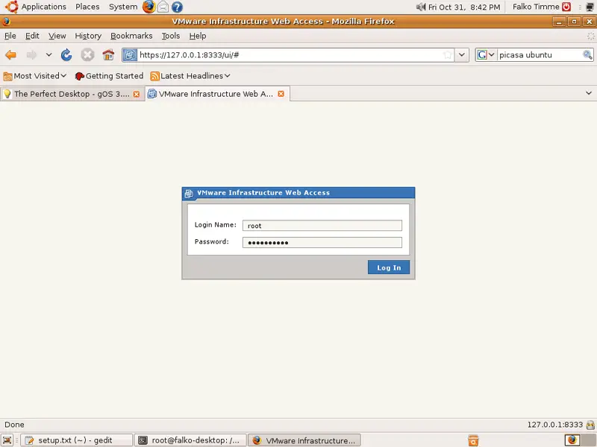Expand the Latest Headlines feed bookmark
This screenshot has width=597, height=447.
[190, 76]
